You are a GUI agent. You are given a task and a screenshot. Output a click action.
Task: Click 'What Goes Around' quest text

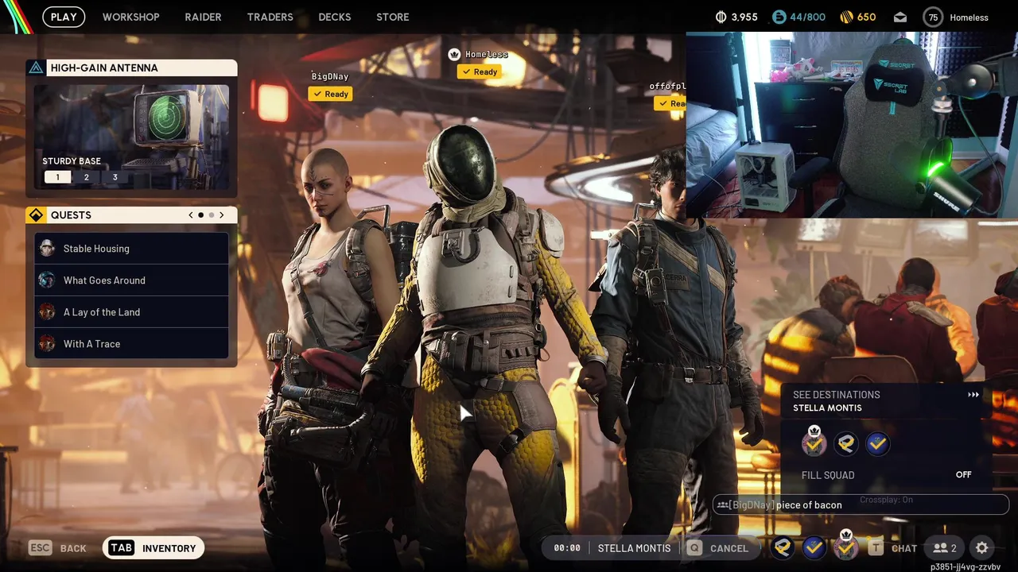pos(104,280)
